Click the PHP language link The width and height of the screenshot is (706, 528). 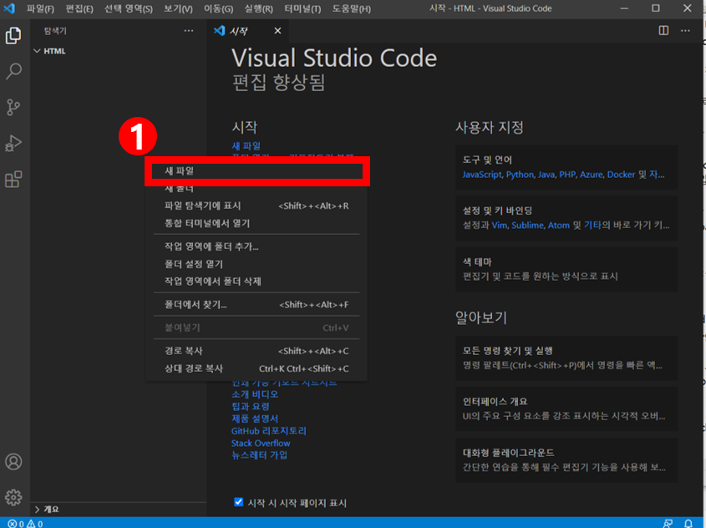click(x=567, y=175)
